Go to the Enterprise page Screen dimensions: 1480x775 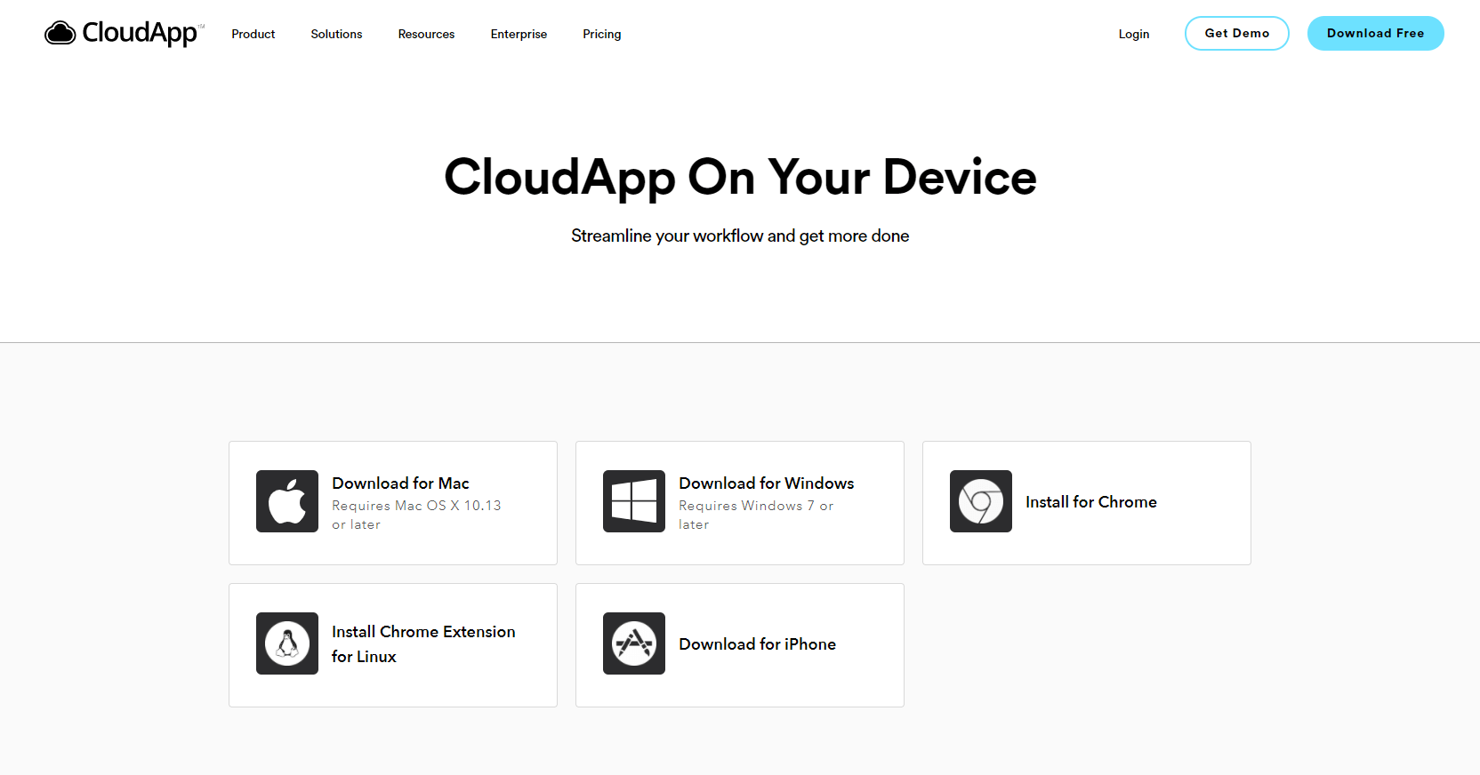(x=519, y=34)
